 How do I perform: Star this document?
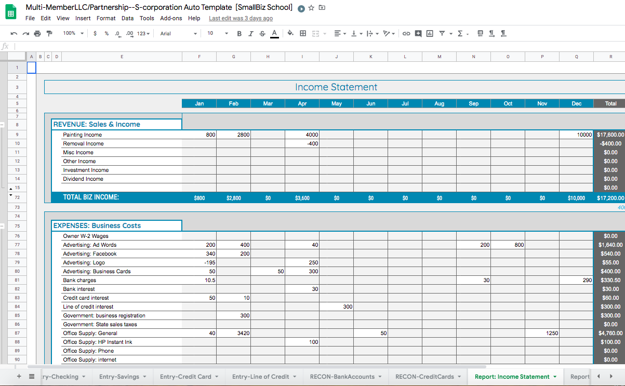point(311,8)
